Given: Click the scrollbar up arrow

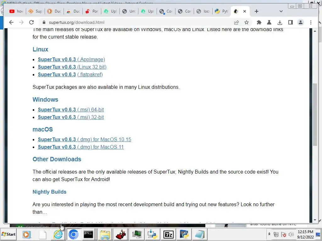Looking at the screenshot, I should (x=315, y=31).
